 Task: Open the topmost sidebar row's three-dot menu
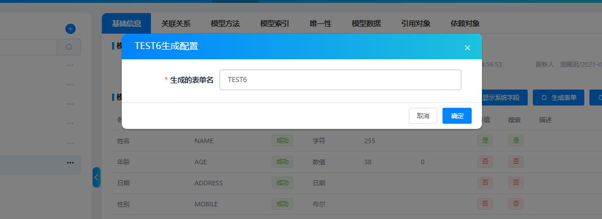[70, 65]
